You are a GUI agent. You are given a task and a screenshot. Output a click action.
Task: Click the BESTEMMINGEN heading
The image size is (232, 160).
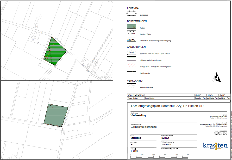point(137,21)
